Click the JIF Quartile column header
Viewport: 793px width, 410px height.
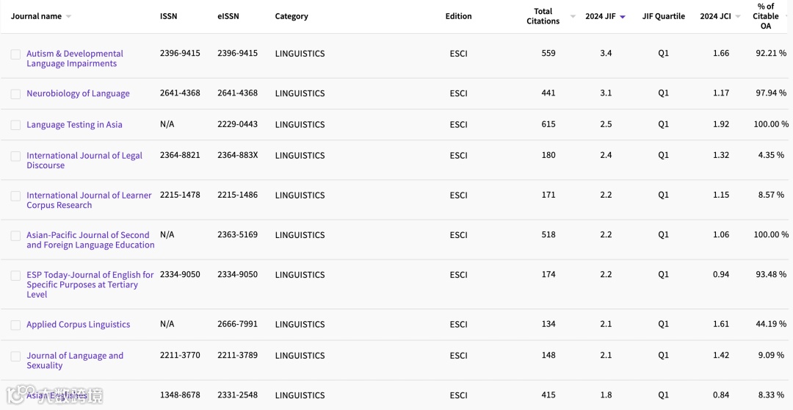[x=663, y=16]
